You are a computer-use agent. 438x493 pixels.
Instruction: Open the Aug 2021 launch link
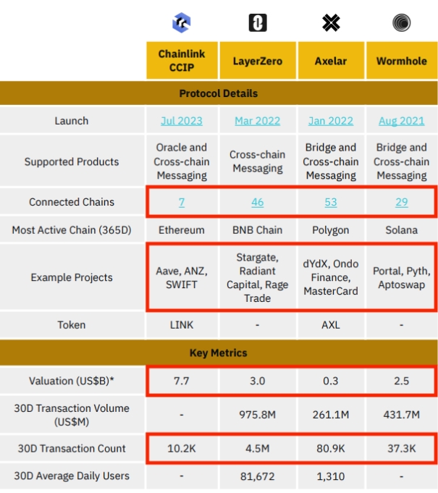(x=402, y=121)
